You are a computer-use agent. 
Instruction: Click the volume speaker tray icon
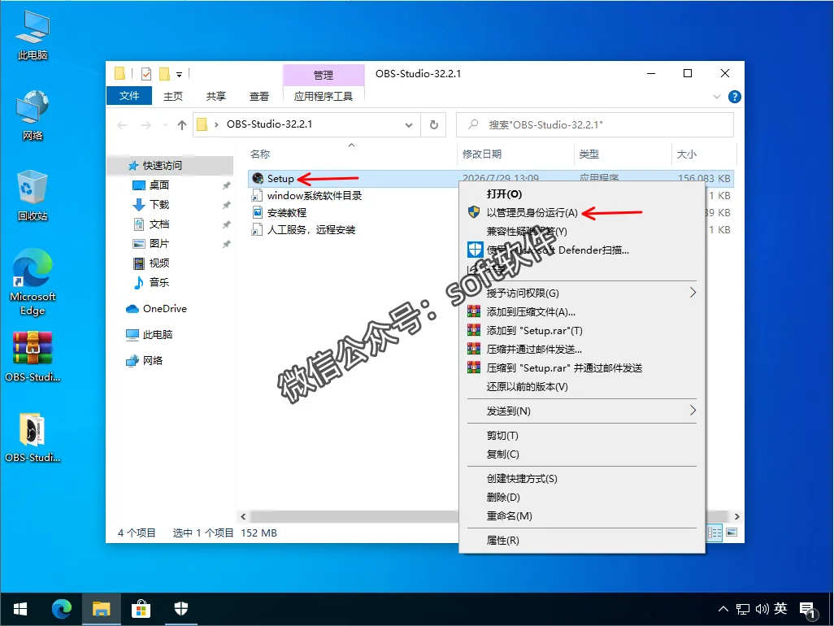pyautogui.click(x=762, y=609)
